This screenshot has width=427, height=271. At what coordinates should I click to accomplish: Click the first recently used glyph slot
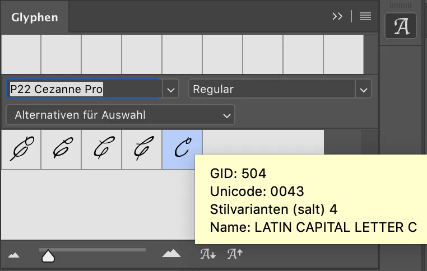(x=21, y=54)
